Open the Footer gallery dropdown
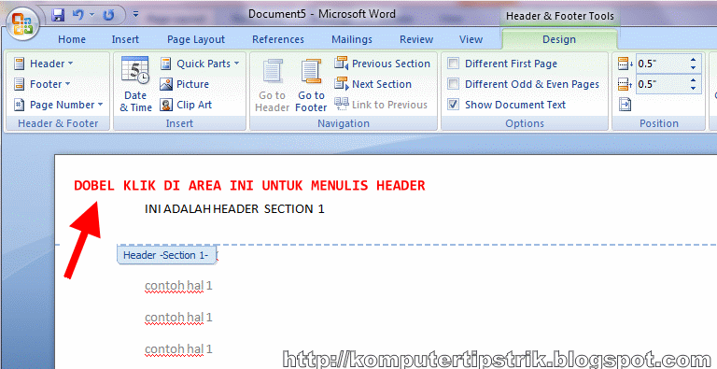 pos(42,84)
